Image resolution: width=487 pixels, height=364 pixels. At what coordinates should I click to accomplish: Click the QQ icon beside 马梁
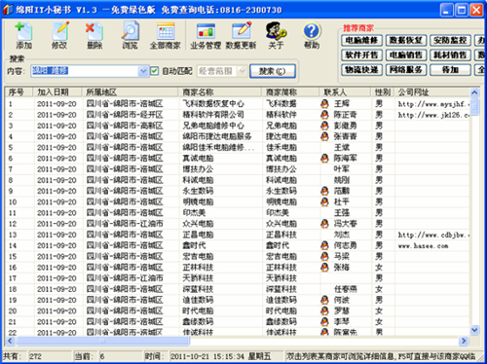(324, 256)
